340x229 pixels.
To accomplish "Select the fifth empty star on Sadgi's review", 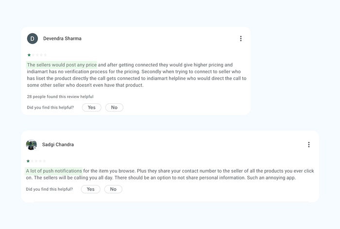I will point(44,161).
